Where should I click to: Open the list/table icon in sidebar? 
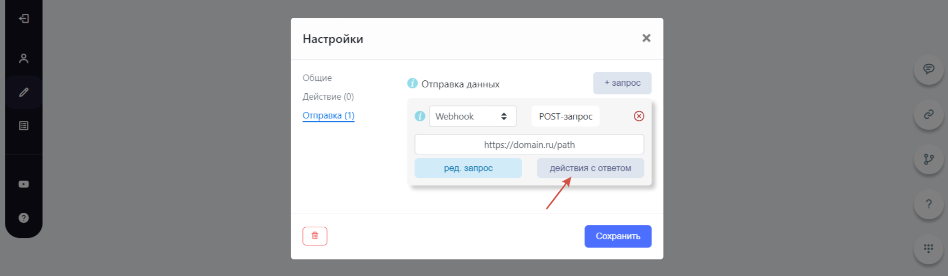pos(24,126)
